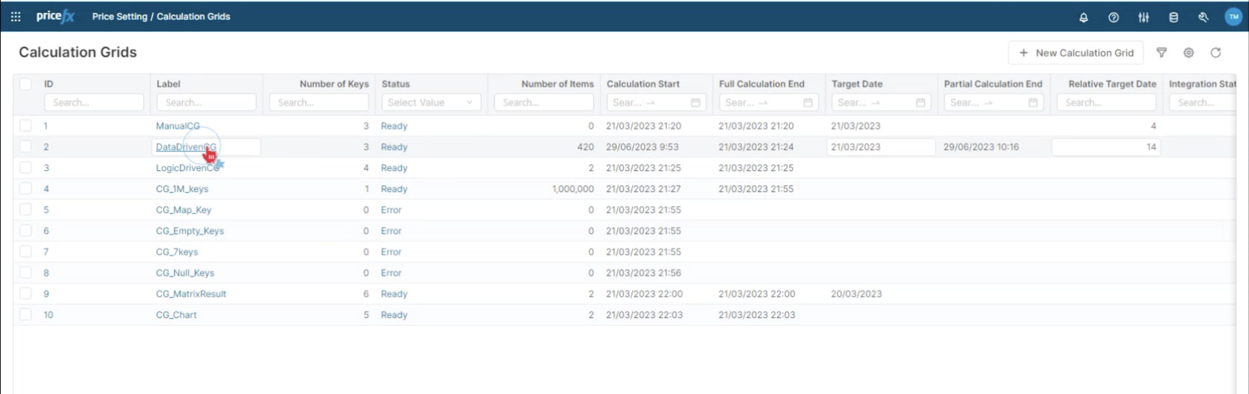Screen dimensions: 1249x394
Task: Check the box for ManualCG row
Action: coord(25,126)
